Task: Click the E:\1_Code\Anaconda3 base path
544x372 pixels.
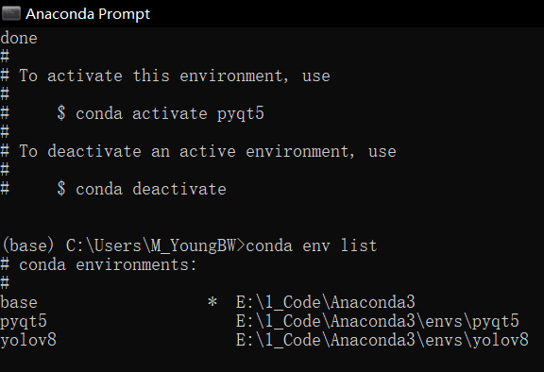Action: click(326, 302)
